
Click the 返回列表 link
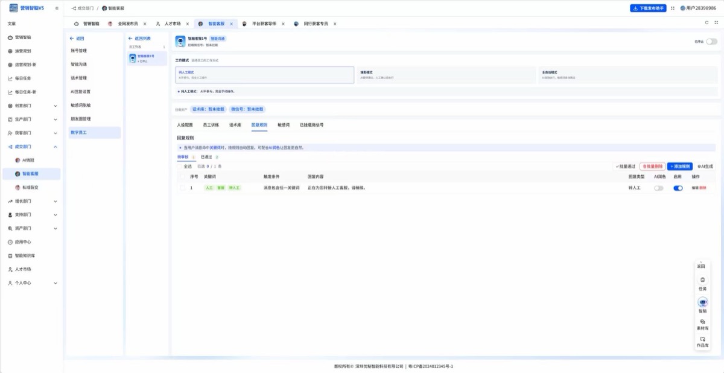pos(140,38)
